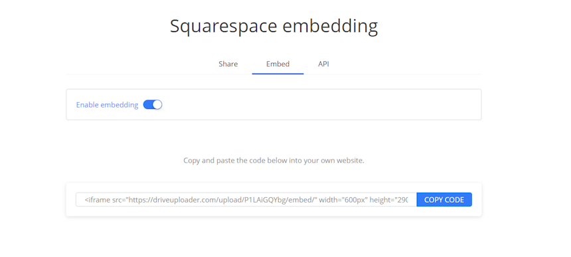
Task: Click the Squarespace embedding heading
Action: tap(274, 27)
